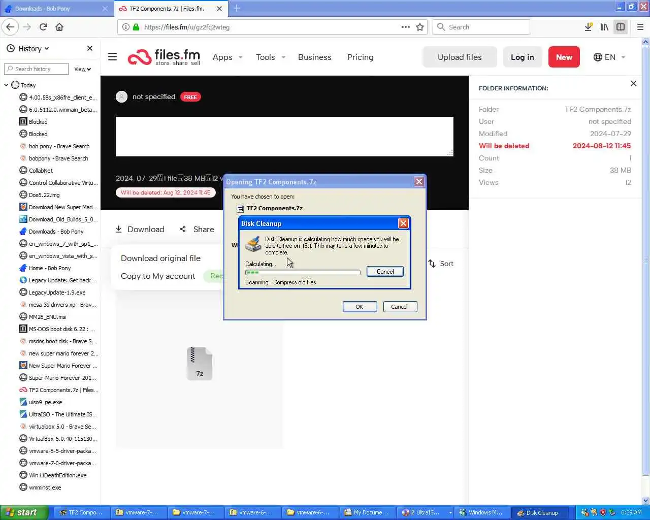Open My Documents taskbar item
This screenshot has height=520, width=650.
(368, 512)
